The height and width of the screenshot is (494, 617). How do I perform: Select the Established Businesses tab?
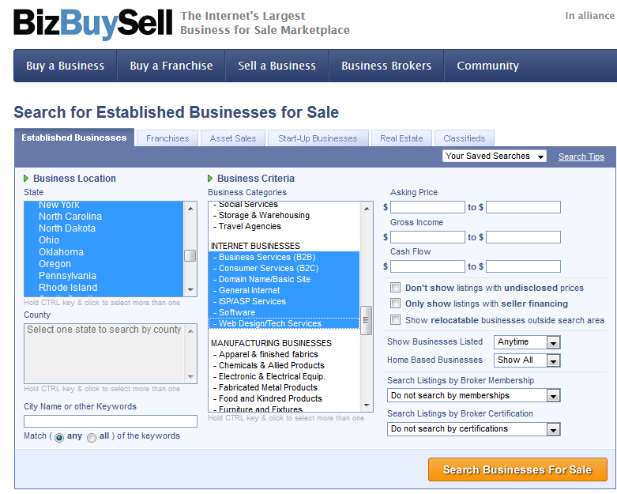pos(74,138)
